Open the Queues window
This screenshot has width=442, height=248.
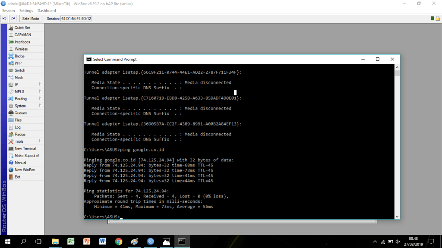pos(20,113)
